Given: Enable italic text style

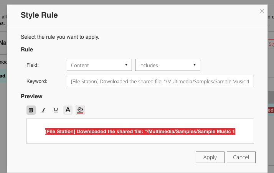Looking at the screenshot, I should [x=43, y=110].
